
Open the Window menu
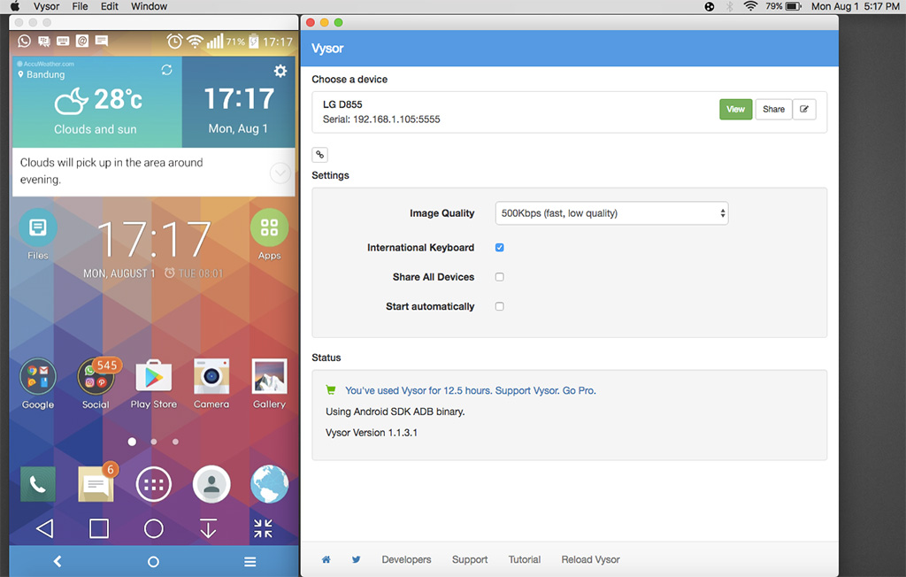pyautogui.click(x=149, y=6)
